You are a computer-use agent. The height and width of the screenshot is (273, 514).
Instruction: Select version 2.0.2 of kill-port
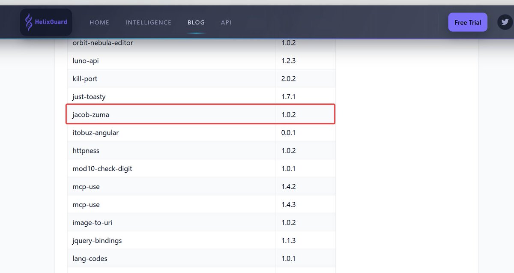pos(288,79)
